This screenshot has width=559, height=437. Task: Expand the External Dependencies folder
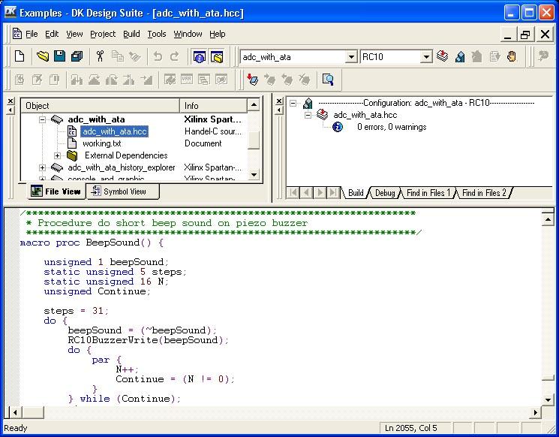[x=57, y=155]
